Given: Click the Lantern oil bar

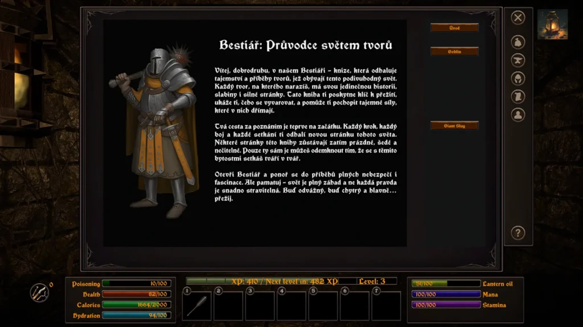Looking at the screenshot, I should coord(446,283).
